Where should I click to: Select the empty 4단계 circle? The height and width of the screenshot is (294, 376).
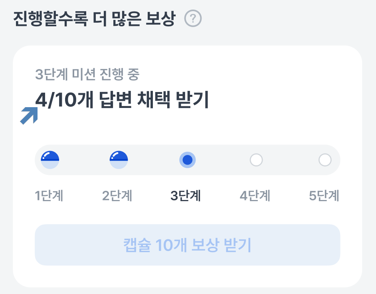point(256,160)
